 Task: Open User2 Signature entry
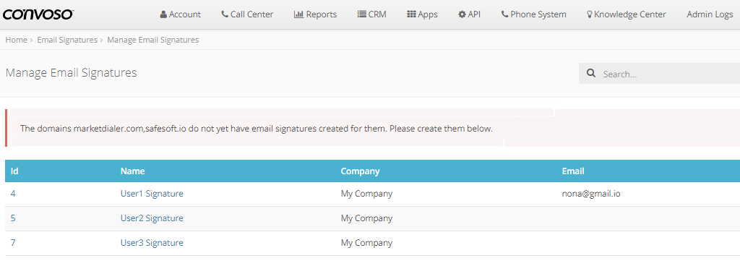152,218
